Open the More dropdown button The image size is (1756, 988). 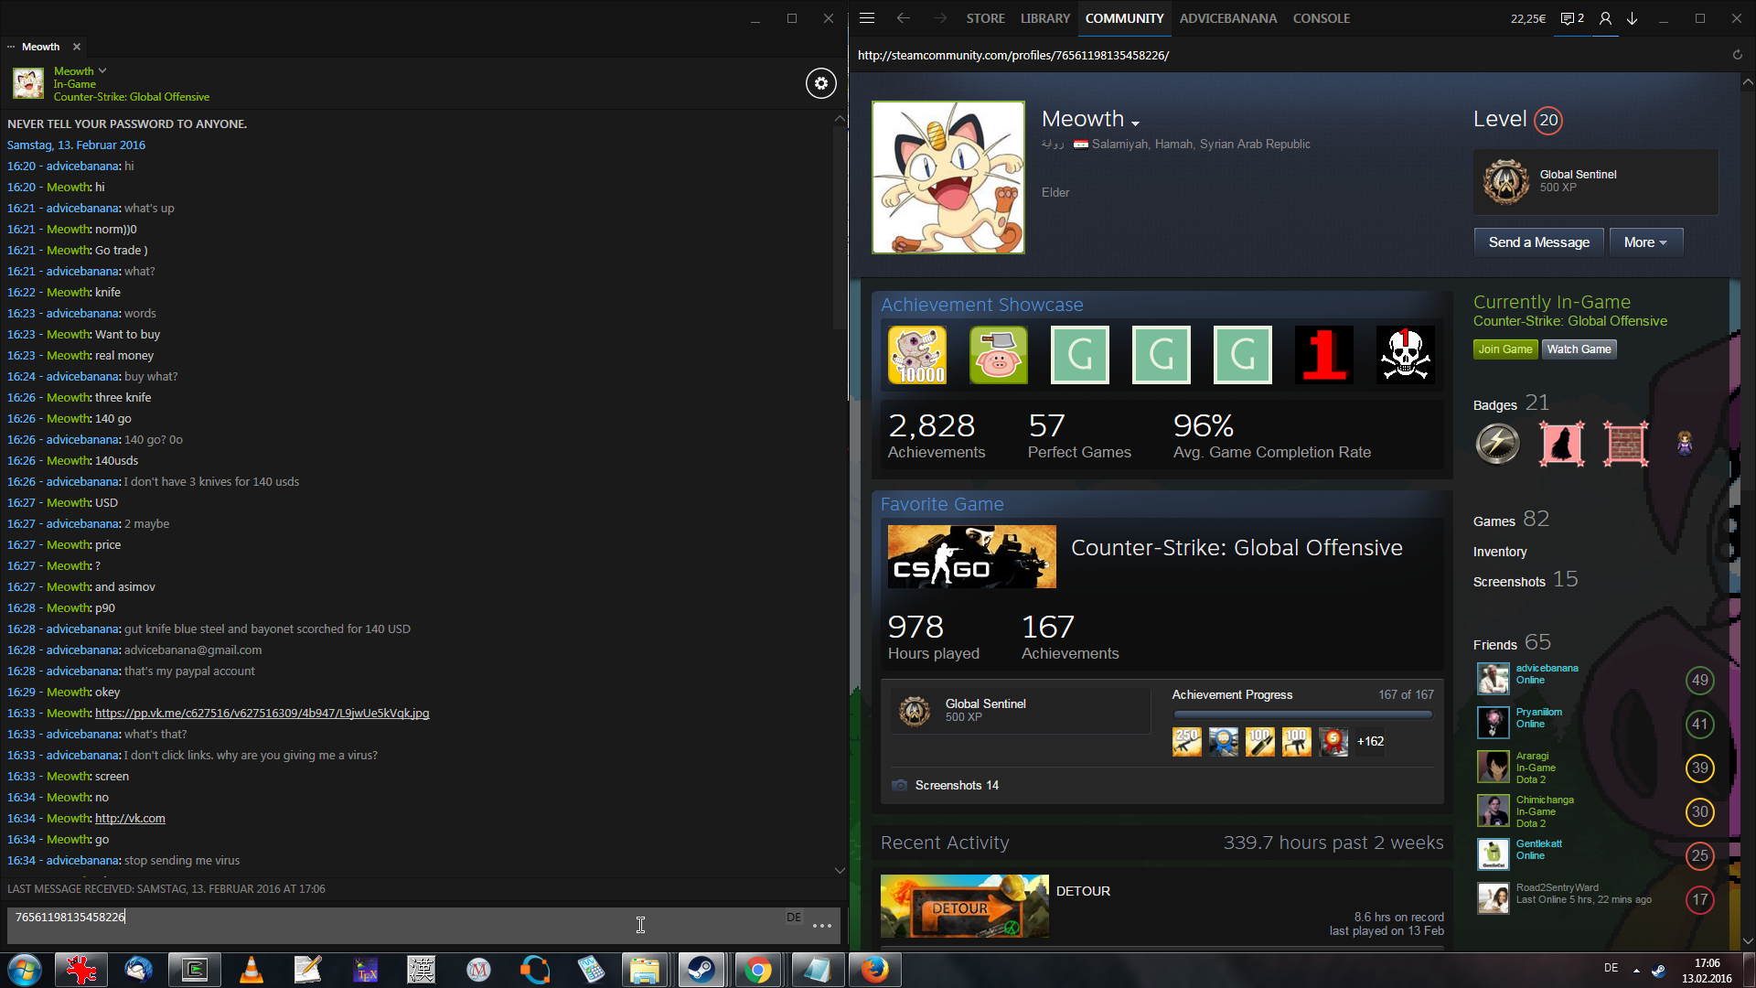point(1645,242)
